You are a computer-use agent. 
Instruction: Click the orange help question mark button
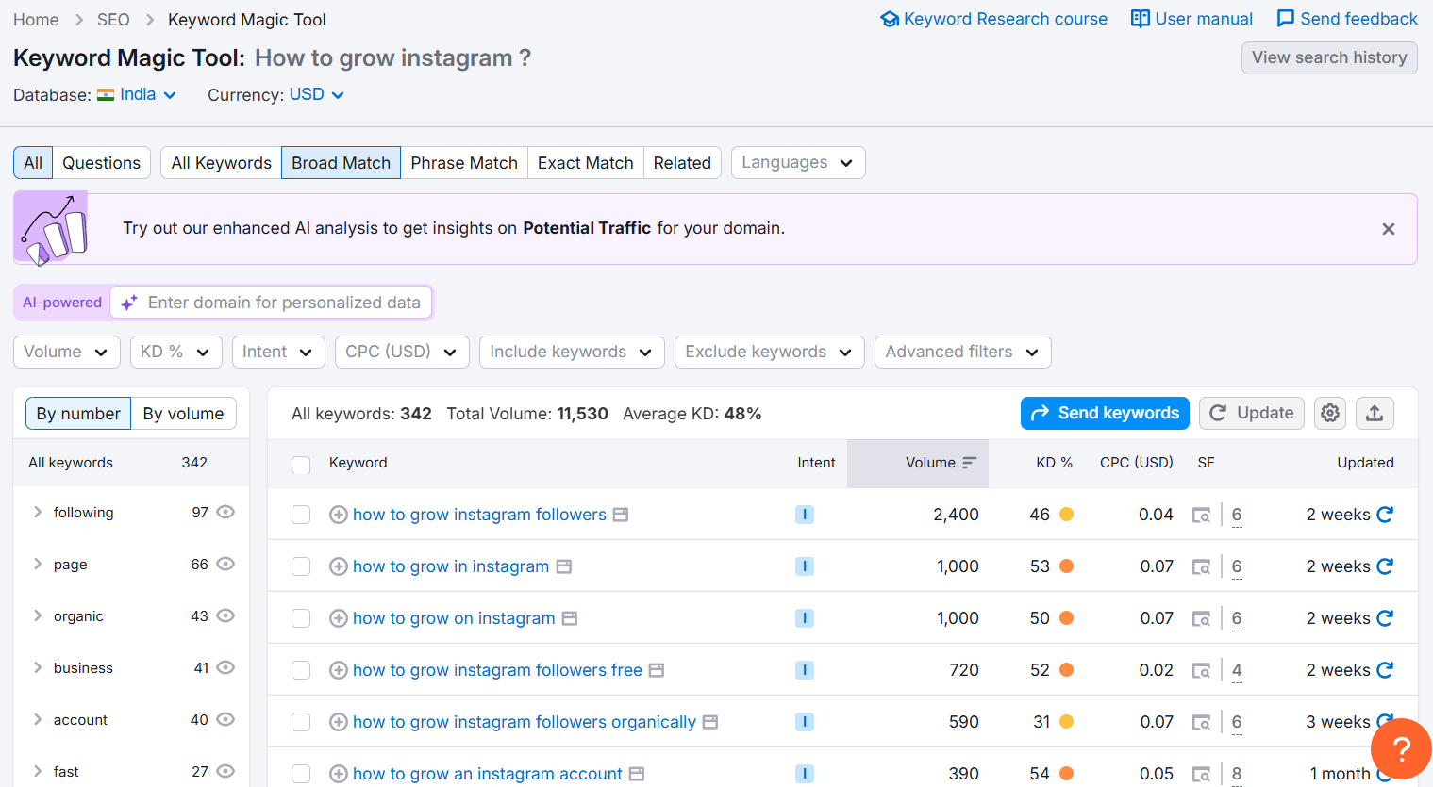click(x=1401, y=749)
